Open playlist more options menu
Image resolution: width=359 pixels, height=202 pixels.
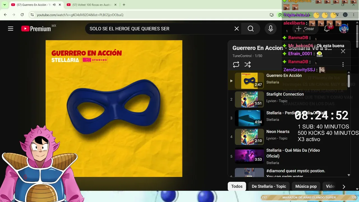tap(343, 65)
